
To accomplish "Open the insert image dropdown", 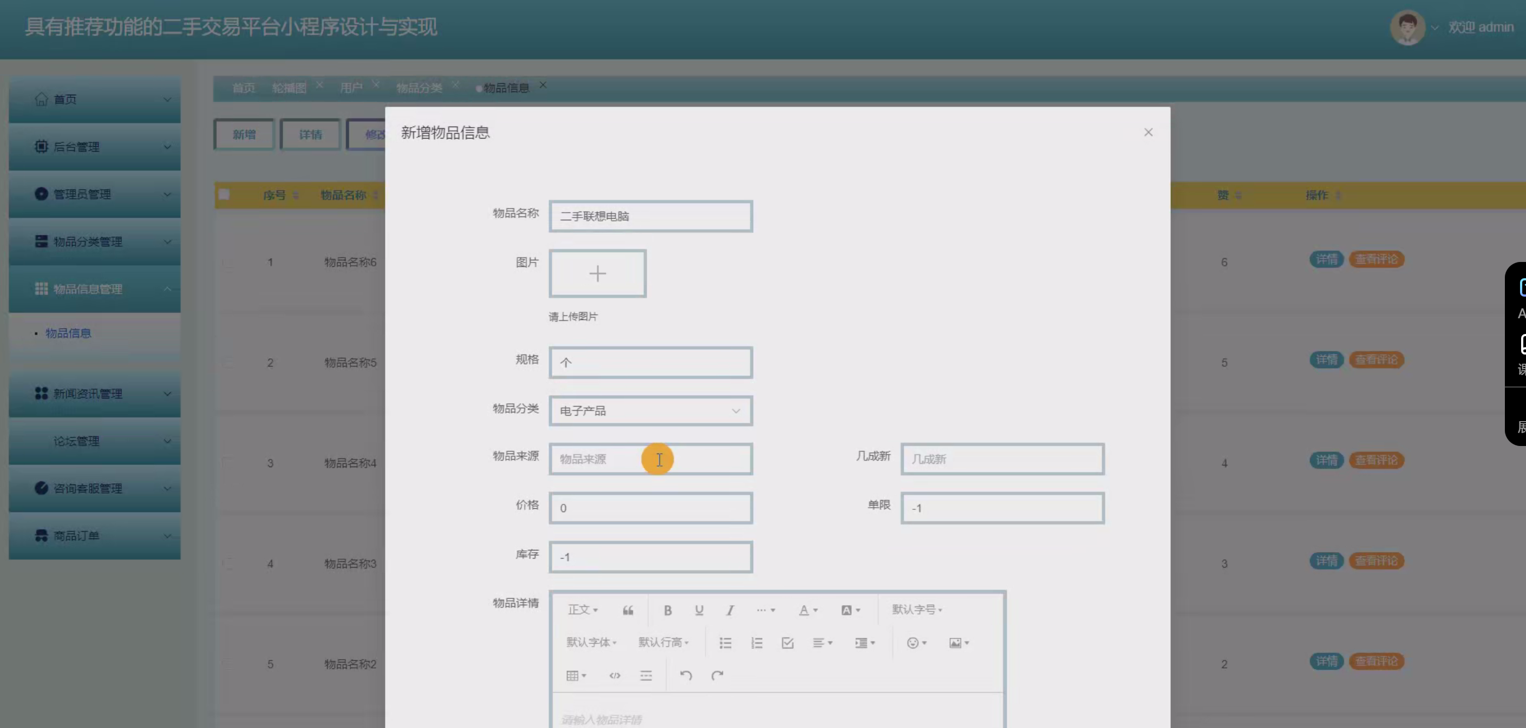I will (958, 642).
